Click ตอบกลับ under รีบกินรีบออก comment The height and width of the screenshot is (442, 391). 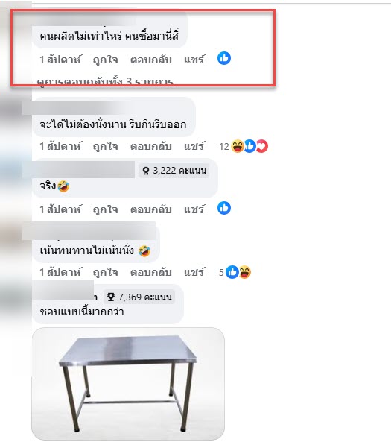[x=150, y=146]
